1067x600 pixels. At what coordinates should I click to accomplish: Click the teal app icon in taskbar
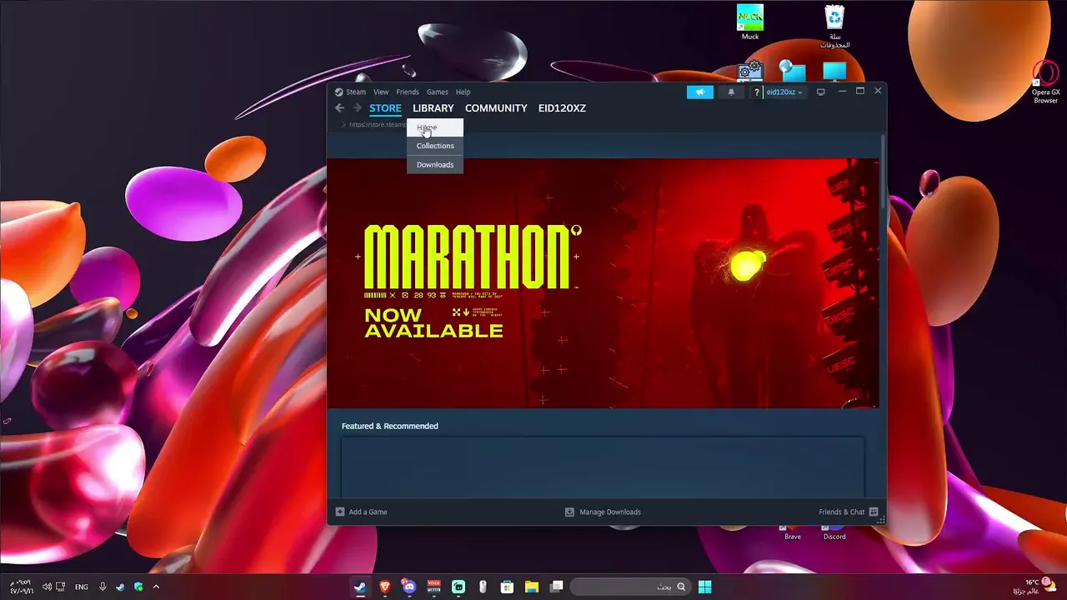(x=458, y=587)
